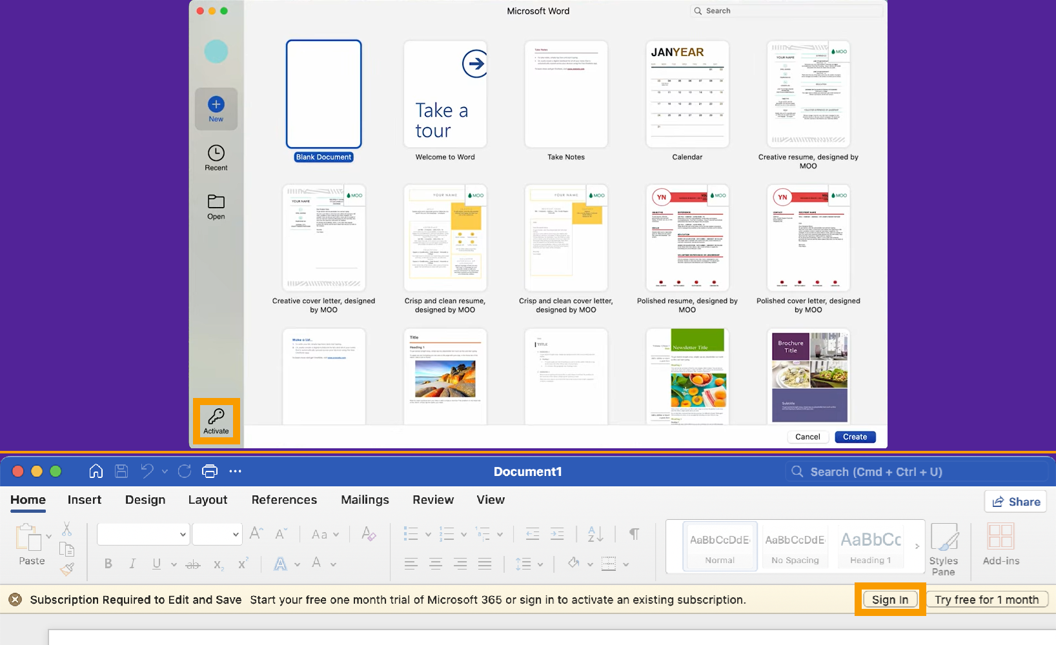Screen dimensions: 1056x645
Task: Click the shading paint bucket button
Action: point(574,564)
